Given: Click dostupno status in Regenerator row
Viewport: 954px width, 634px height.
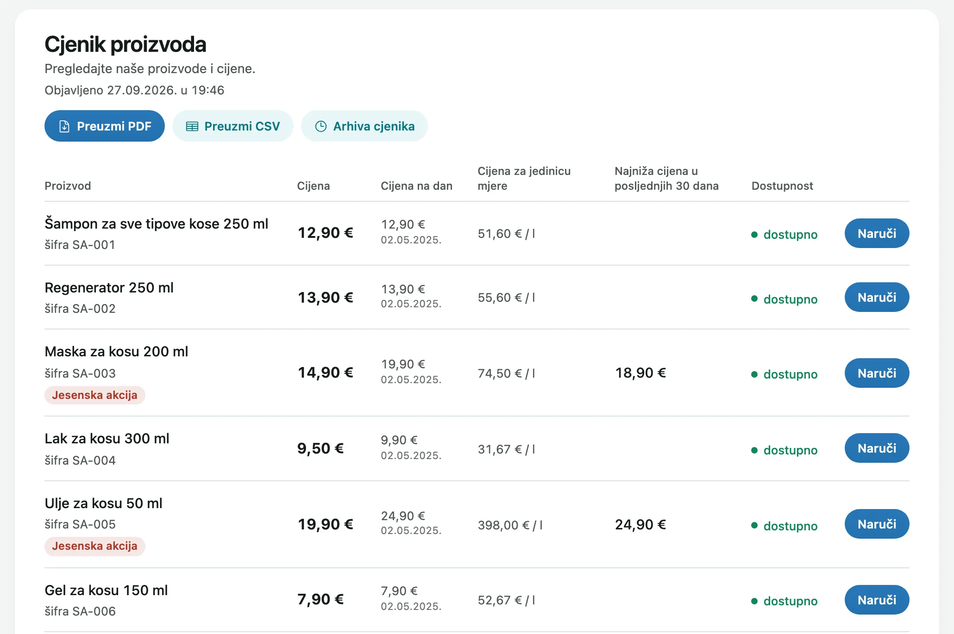Looking at the screenshot, I should 785,299.
